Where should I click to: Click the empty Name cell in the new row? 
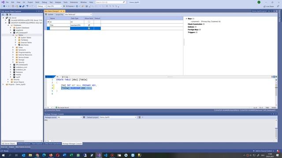click(x=60, y=28)
